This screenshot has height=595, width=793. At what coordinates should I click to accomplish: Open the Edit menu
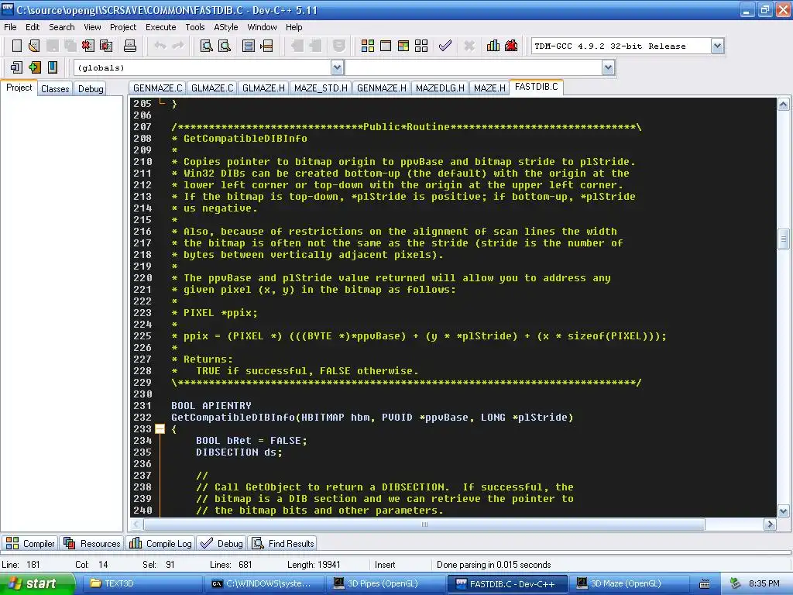coord(33,27)
